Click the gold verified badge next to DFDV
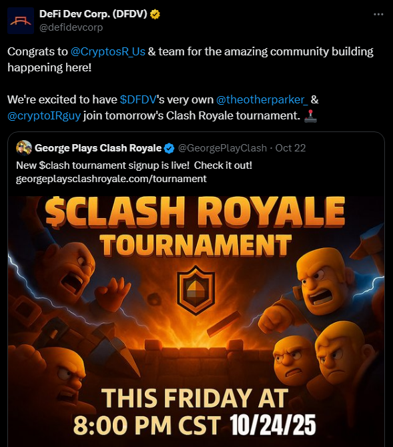This screenshot has height=447, width=393. coord(155,14)
